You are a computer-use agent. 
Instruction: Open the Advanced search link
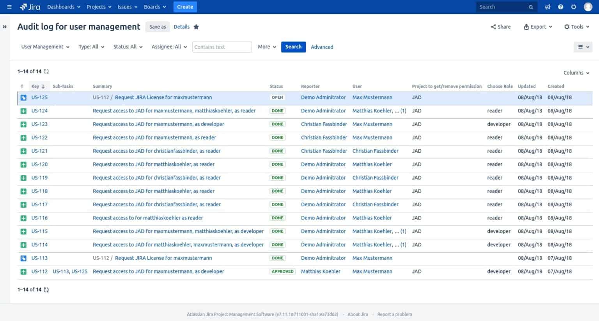click(322, 47)
